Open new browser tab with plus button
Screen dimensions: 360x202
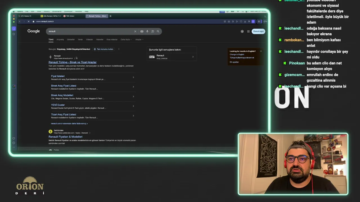[x=111, y=16]
